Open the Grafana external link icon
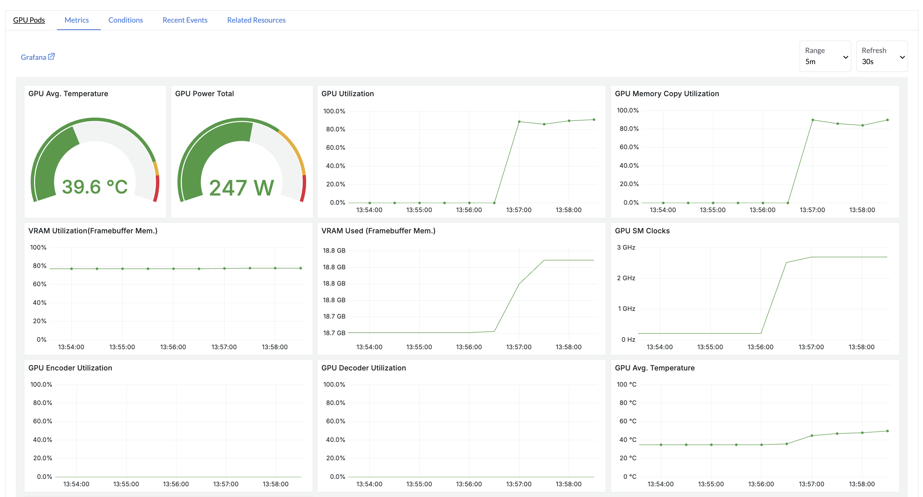The image size is (923, 497). 51,57
